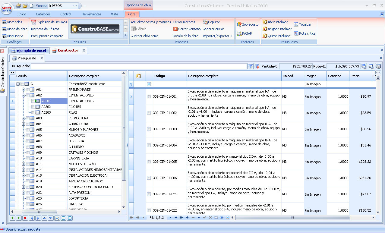Open the Explosión de insumos view

coord(49,22)
